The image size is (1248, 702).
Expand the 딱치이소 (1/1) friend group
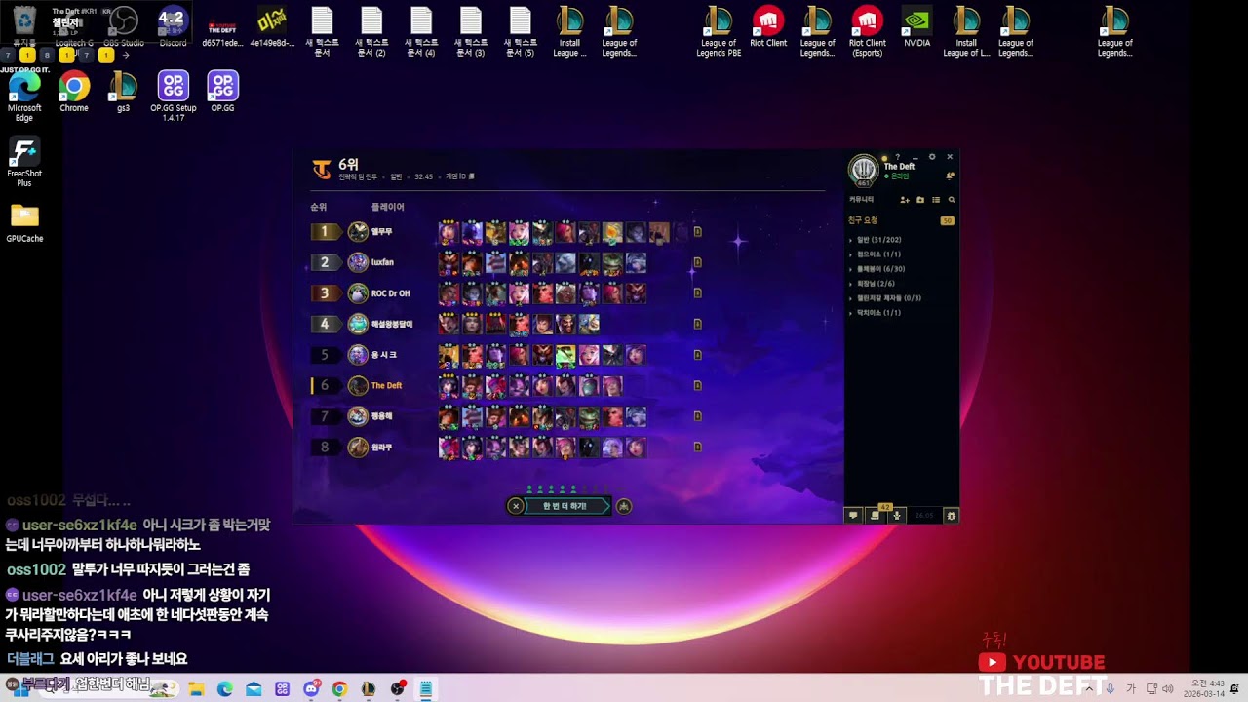pyautogui.click(x=877, y=313)
